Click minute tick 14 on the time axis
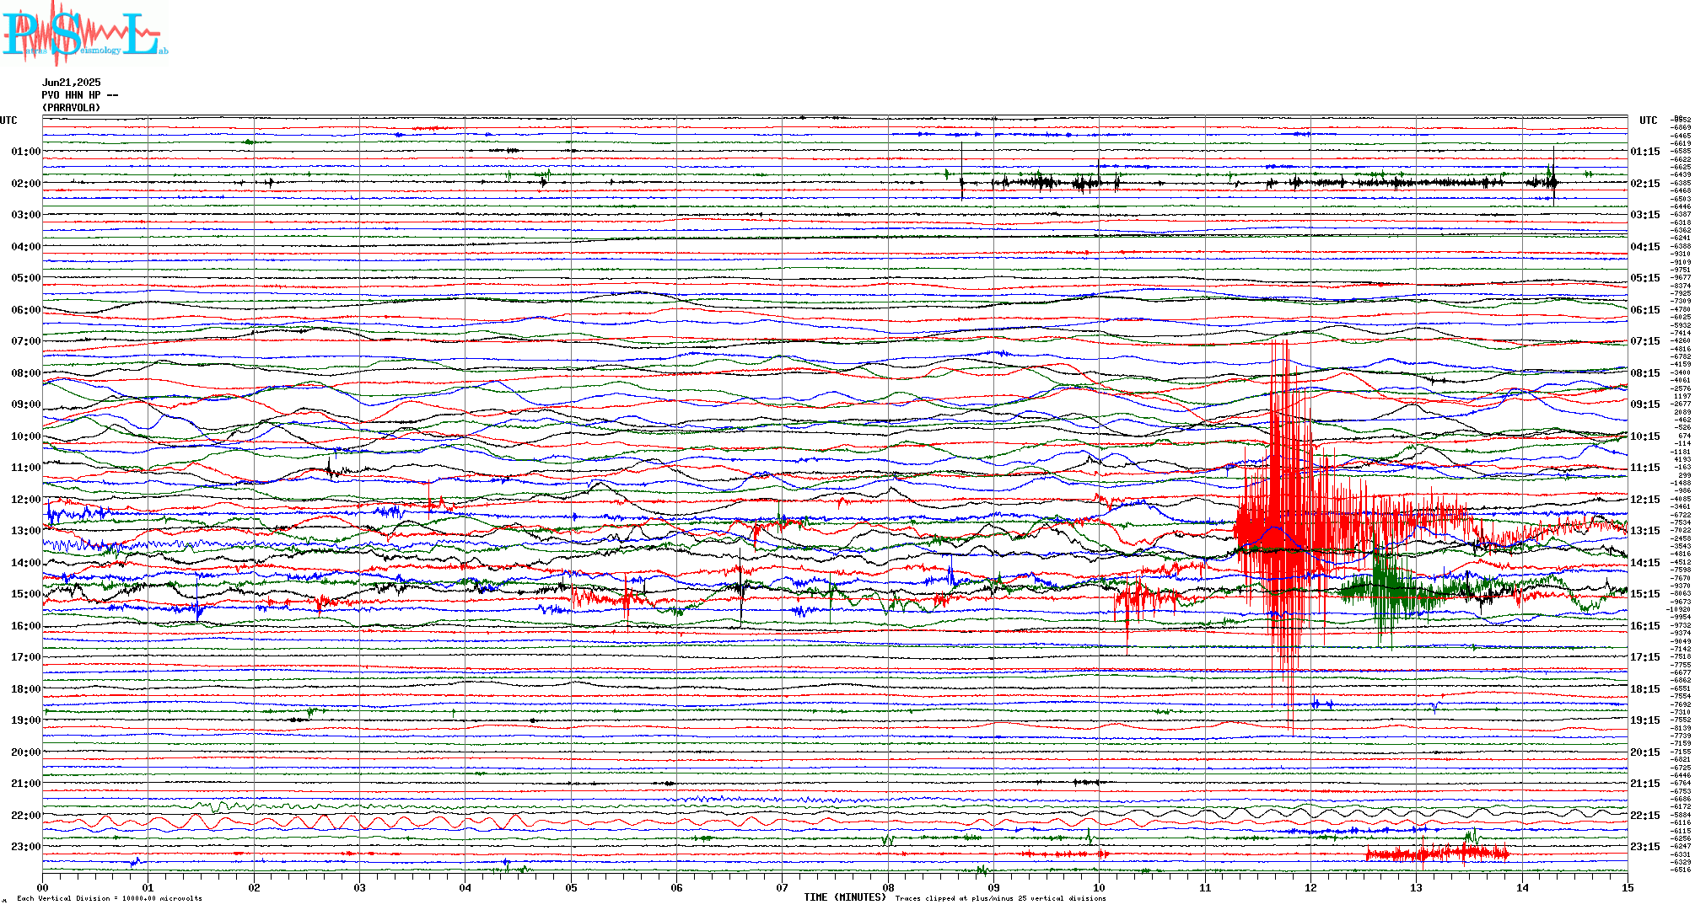 tap(1522, 887)
